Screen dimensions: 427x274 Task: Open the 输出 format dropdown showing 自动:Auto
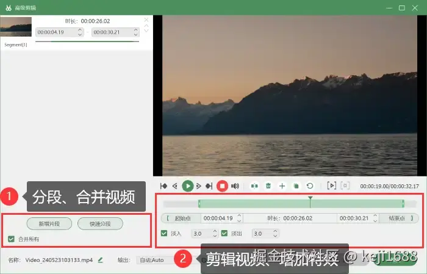pos(155,260)
